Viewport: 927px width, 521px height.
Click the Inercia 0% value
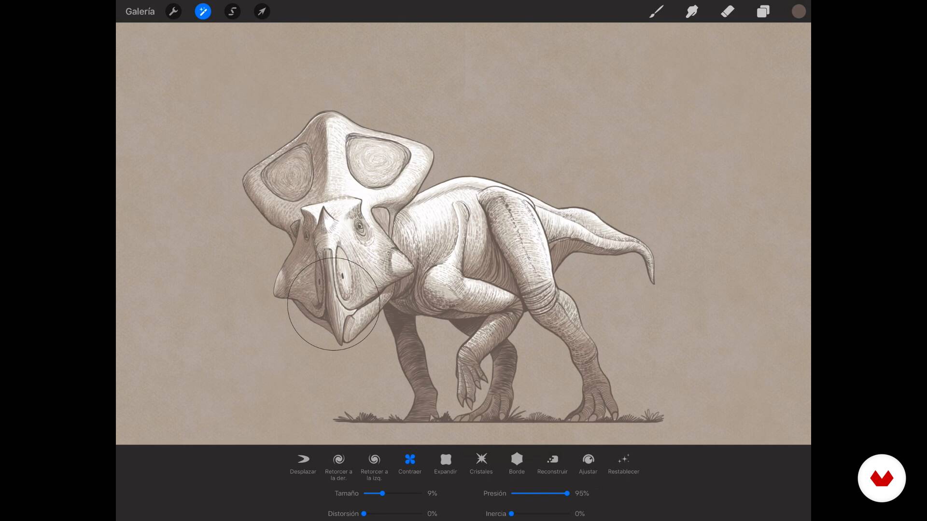click(580, 513)
